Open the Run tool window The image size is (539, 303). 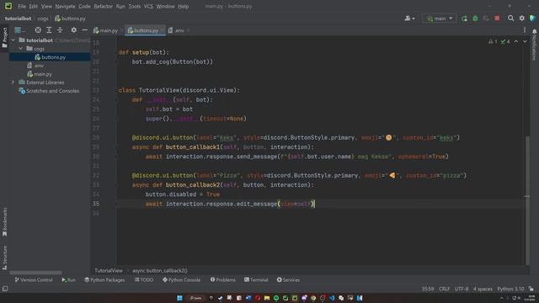68,280
